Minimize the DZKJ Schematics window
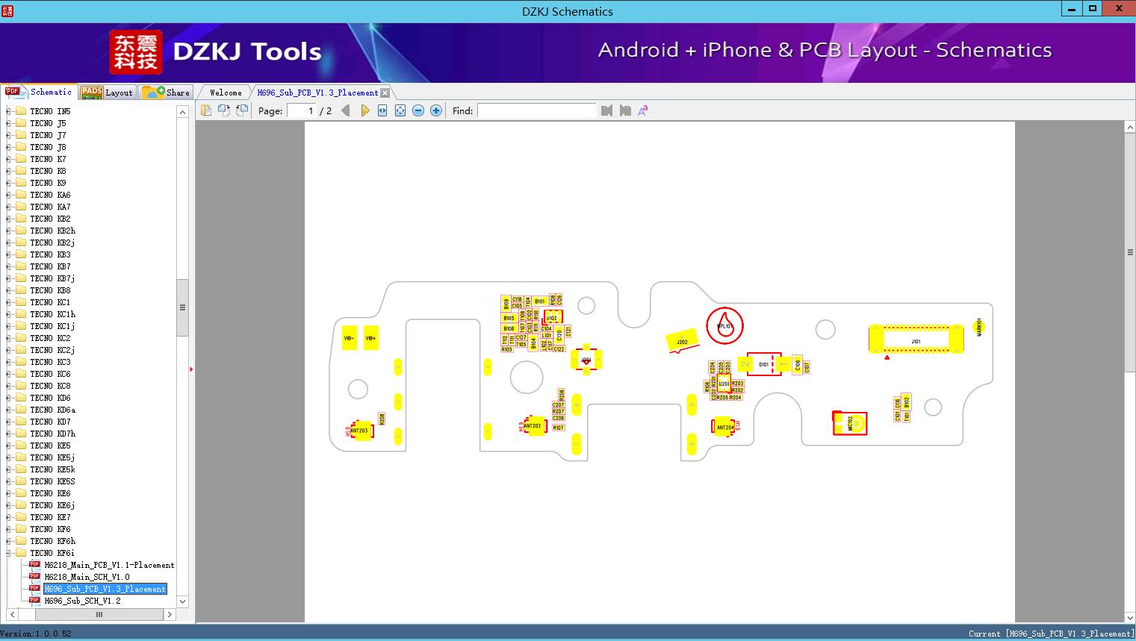1136x641 pixels. pyautogui.click(x=1072, y=9)
